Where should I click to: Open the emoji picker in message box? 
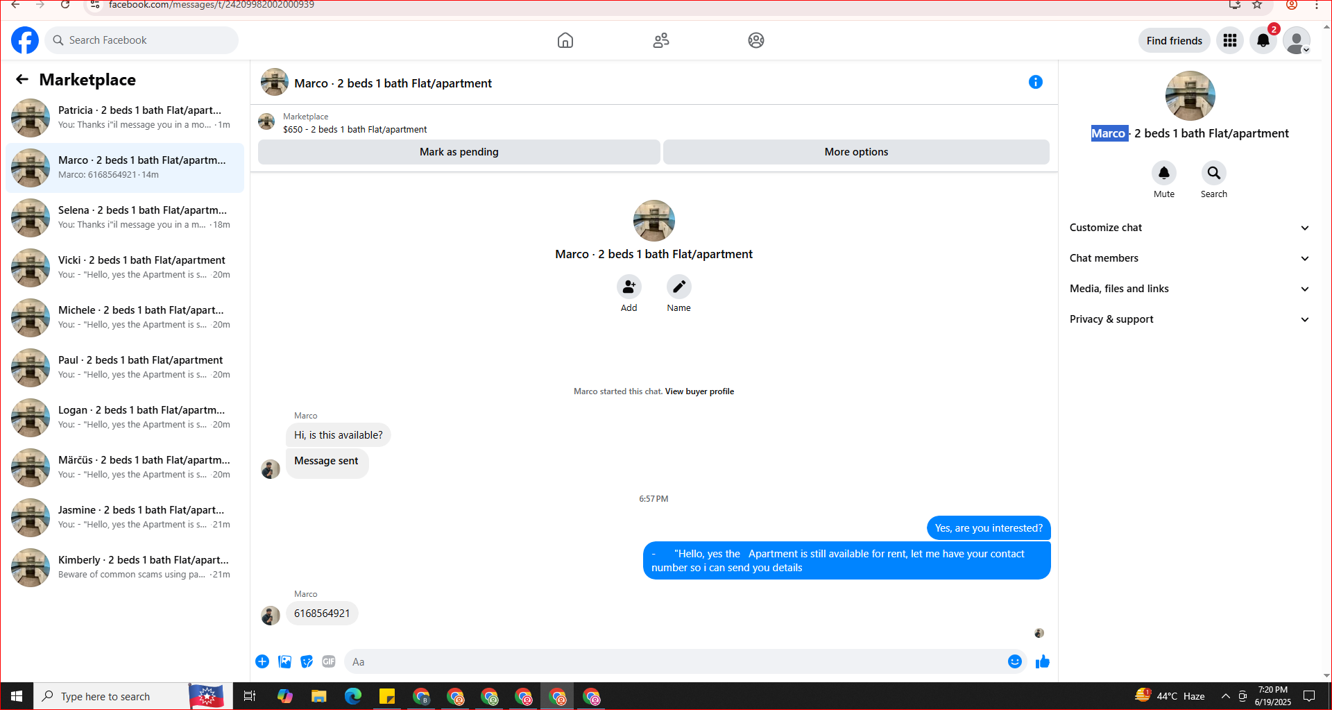pos(1015,661)
